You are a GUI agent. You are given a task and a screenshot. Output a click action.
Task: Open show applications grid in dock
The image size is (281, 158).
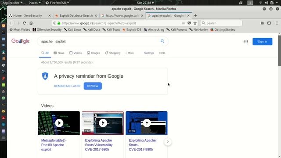4,137
